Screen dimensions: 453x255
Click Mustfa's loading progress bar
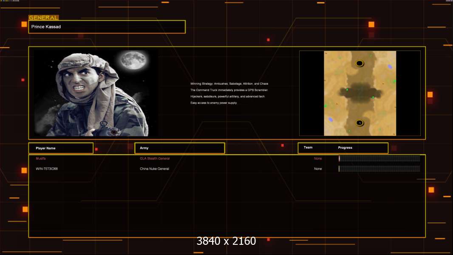point(379,158)
